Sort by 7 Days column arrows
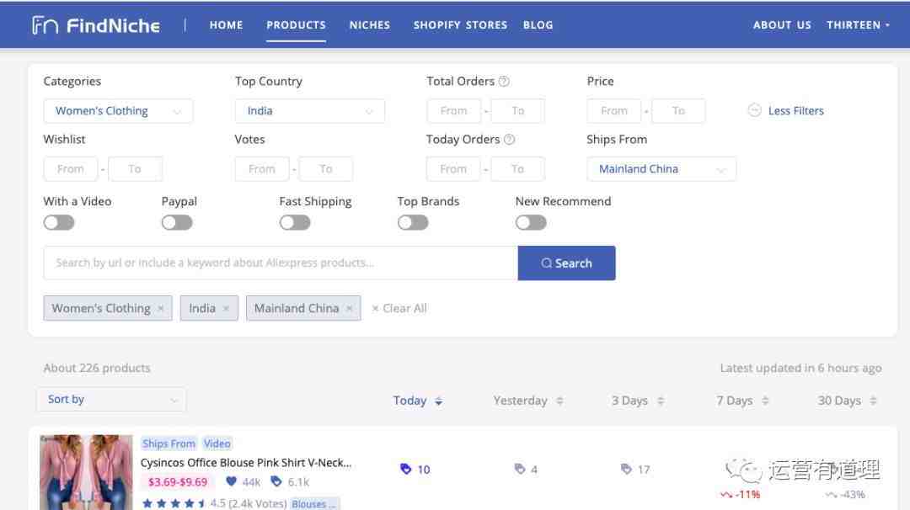The width and height of the screenshot is (910, 510). point(765,401)
